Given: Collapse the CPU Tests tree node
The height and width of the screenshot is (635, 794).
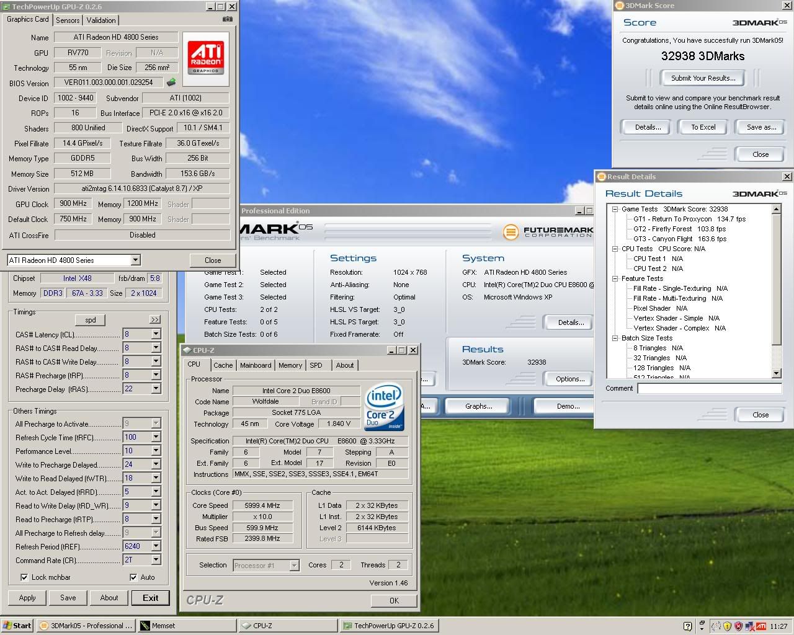Looking at the screenshot, I should coord(615,249).
